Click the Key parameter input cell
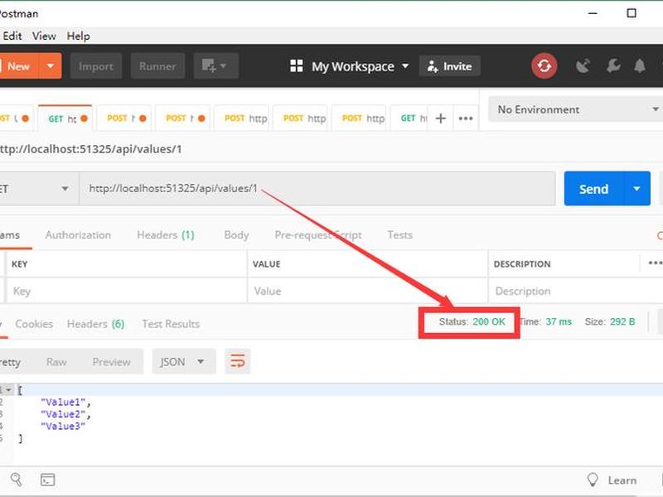The width and height of the screenshot is (663, 497). click(x=127, y=291)
